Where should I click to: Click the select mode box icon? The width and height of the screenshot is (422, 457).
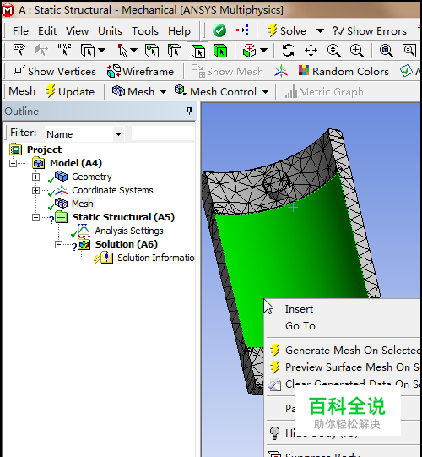click(x=88, y=51)
